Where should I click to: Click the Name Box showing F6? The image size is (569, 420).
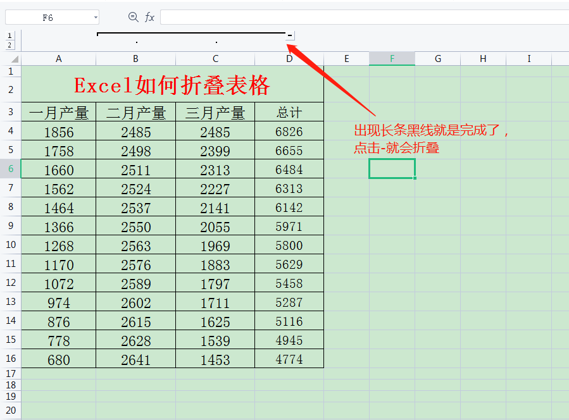pyautogui.click(x=47, y=18)
